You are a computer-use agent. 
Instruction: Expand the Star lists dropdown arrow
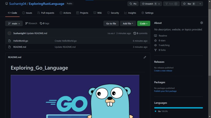click(x=200, y=4)
